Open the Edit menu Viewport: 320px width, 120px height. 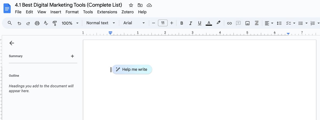tap(29, 12)
